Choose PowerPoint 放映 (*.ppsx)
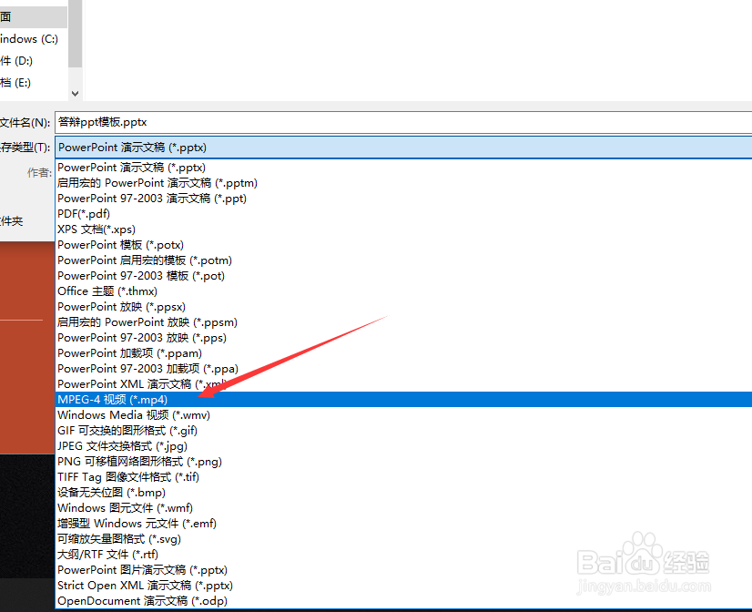 pyautogui.click(x=403, y=307)
